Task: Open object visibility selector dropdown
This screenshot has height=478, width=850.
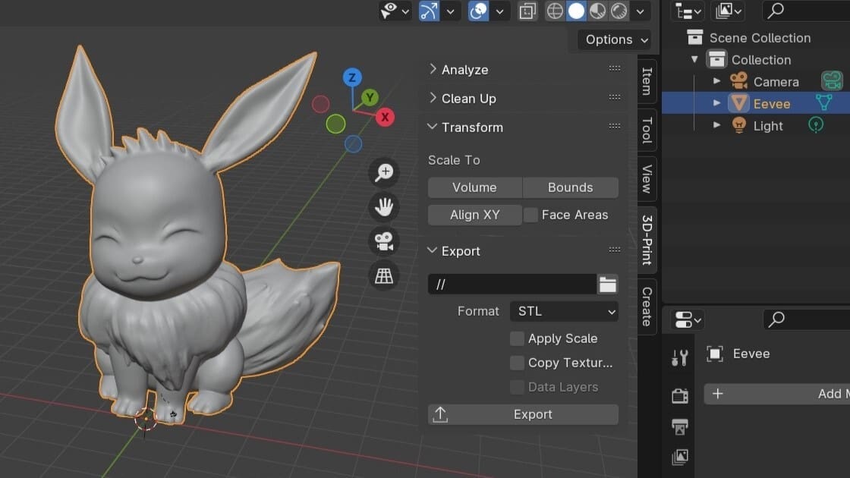Action: coord(395,11)
